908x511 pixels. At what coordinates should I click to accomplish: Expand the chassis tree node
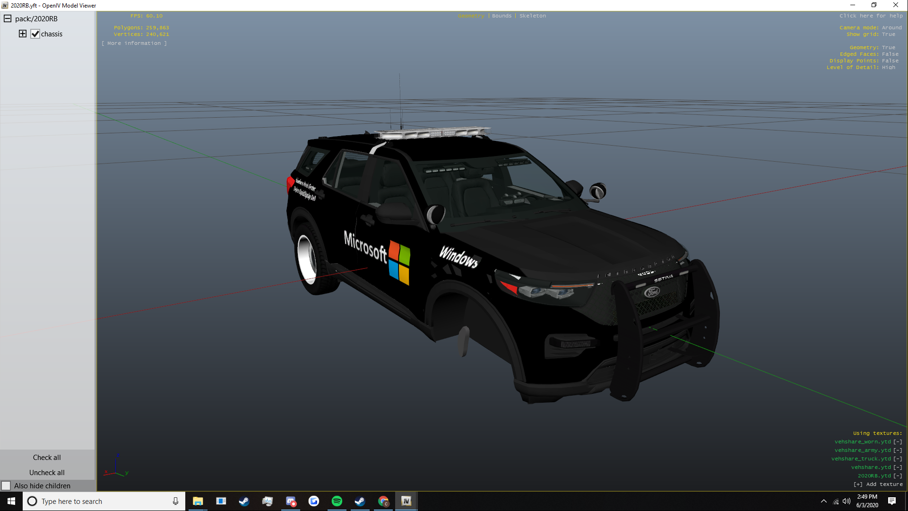point(23,34)
